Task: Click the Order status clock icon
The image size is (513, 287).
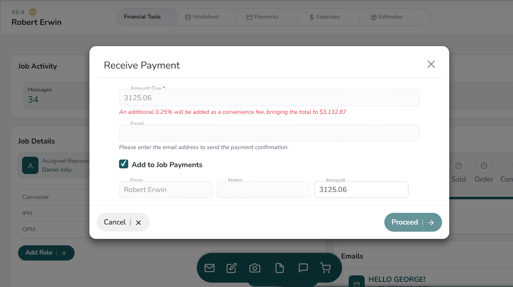Action: pyautogui.click(x=484, y=166)
